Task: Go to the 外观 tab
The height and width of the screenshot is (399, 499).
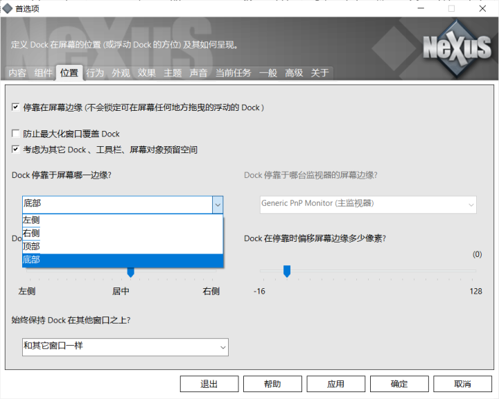Action: click(x=121, y=73)
